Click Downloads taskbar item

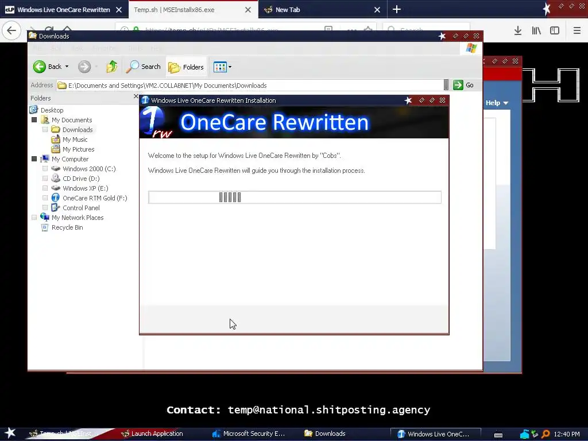point(325,434)
